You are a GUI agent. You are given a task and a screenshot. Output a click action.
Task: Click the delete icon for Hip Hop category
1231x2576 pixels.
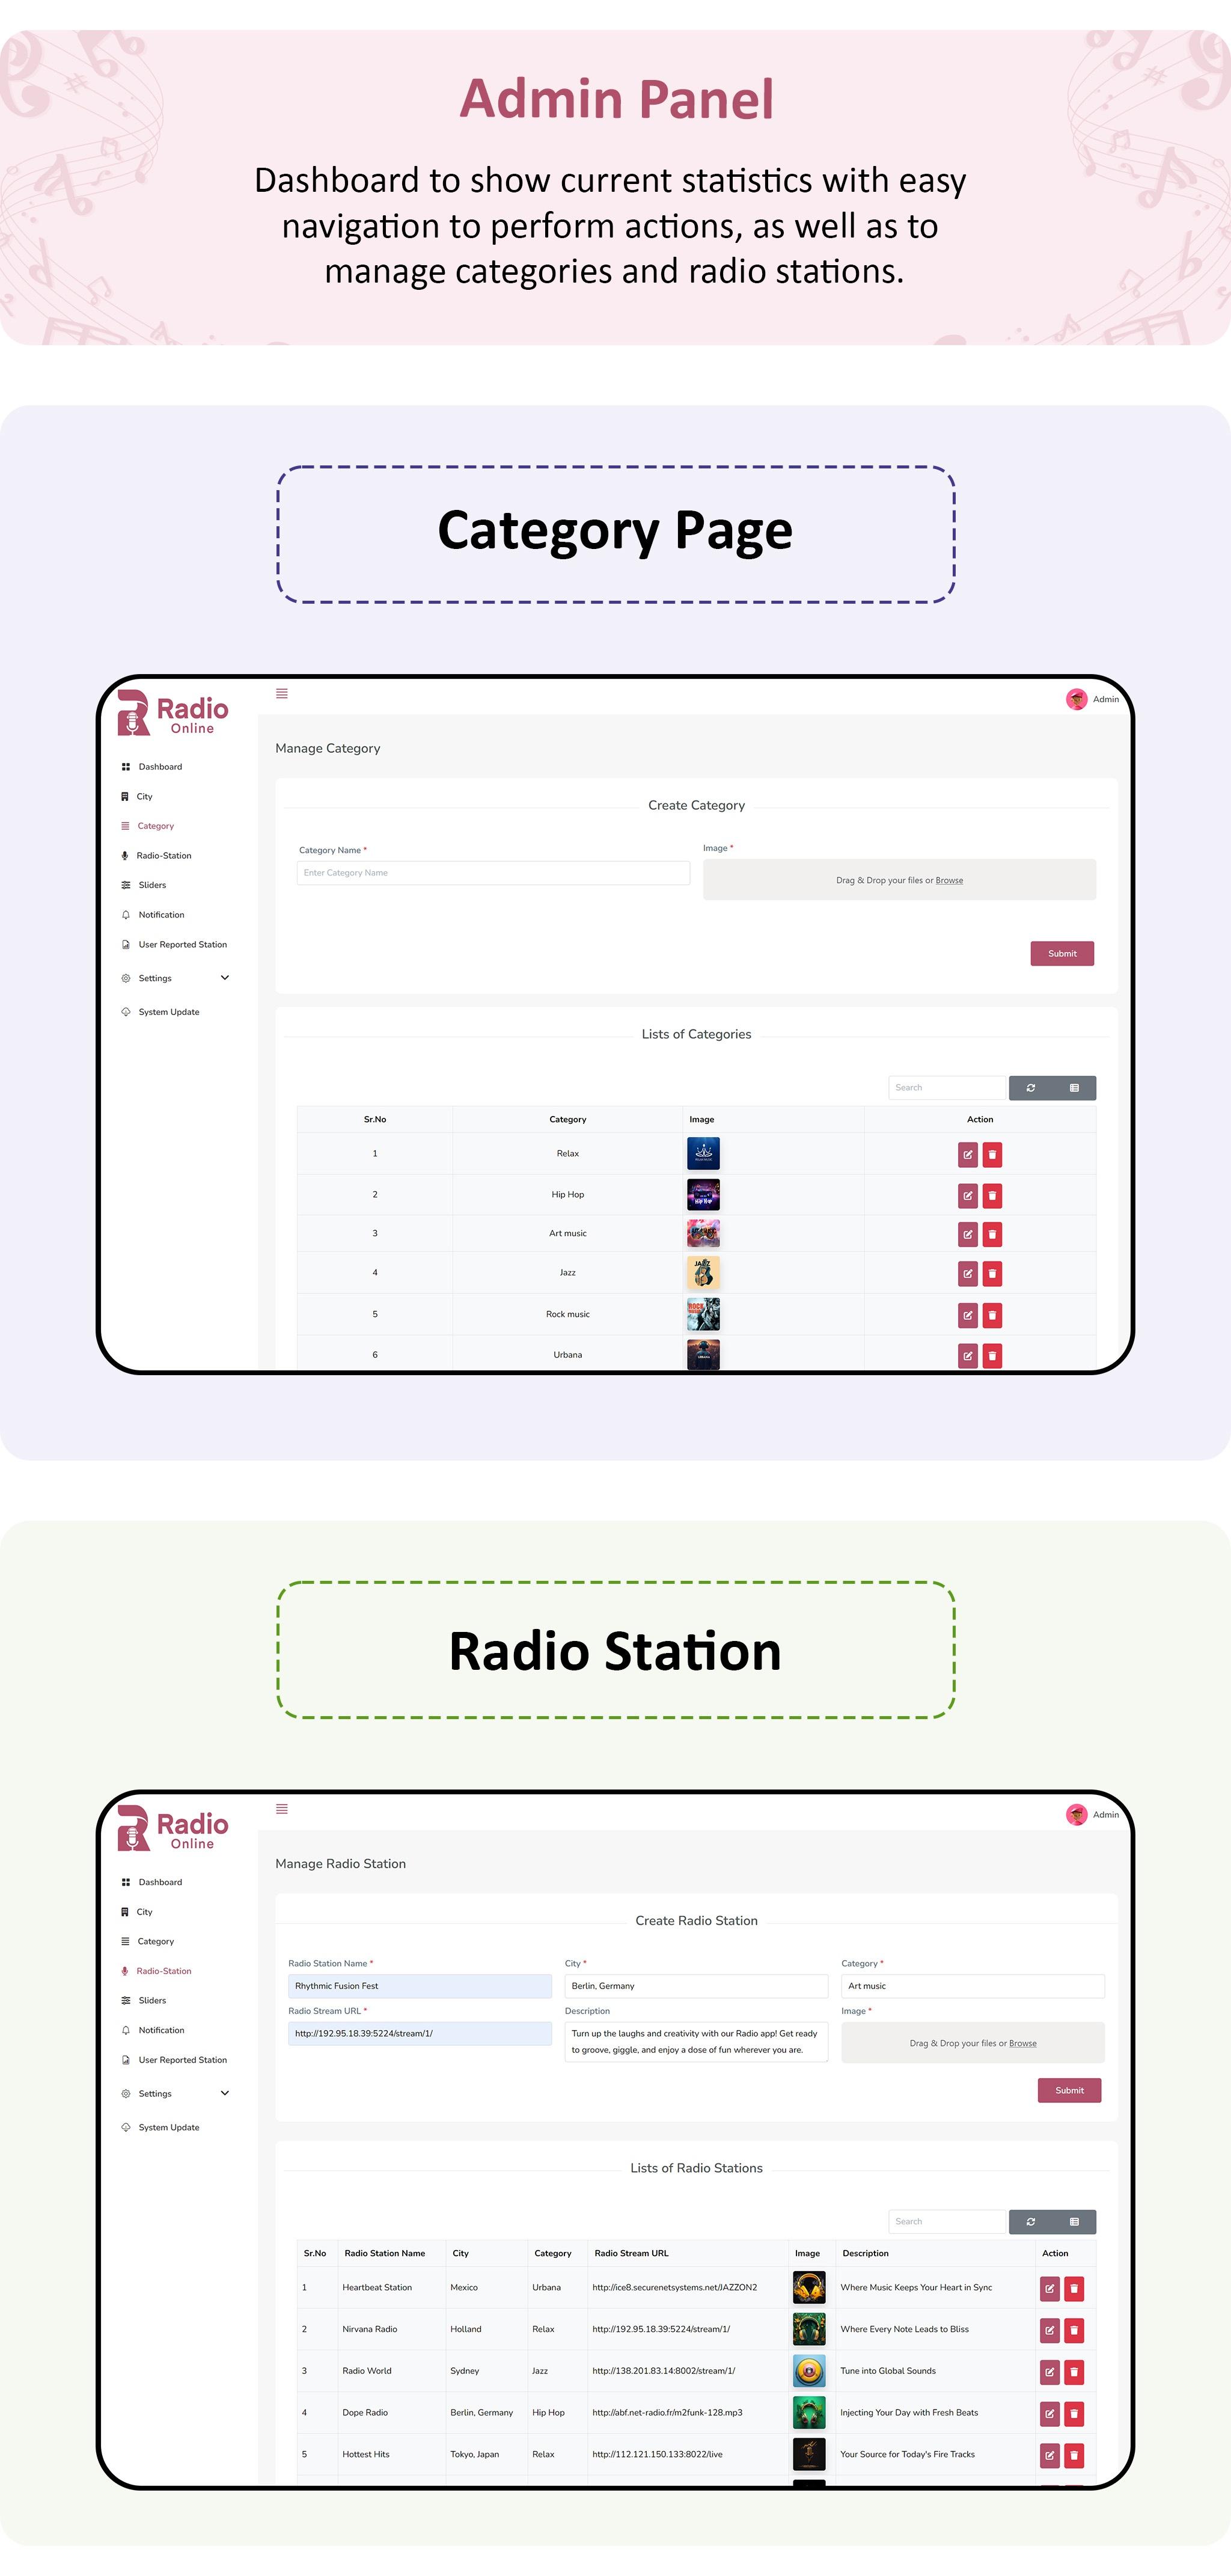pos(998,1194)
